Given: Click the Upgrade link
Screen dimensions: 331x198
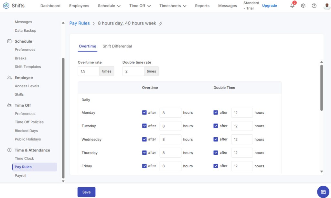Looking at the screenshot, I should coord(269,5).
